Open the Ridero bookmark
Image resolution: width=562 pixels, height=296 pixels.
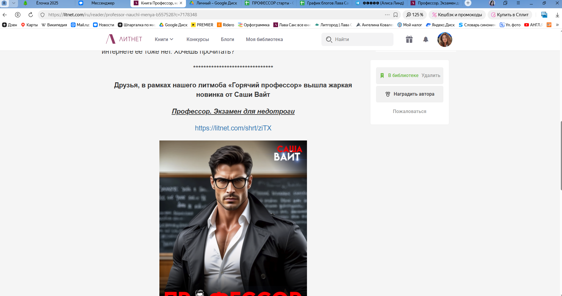[226, 25]
